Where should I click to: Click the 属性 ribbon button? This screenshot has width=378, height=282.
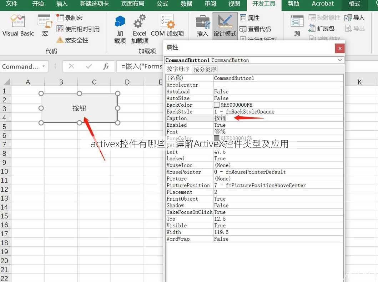[250, 18]
